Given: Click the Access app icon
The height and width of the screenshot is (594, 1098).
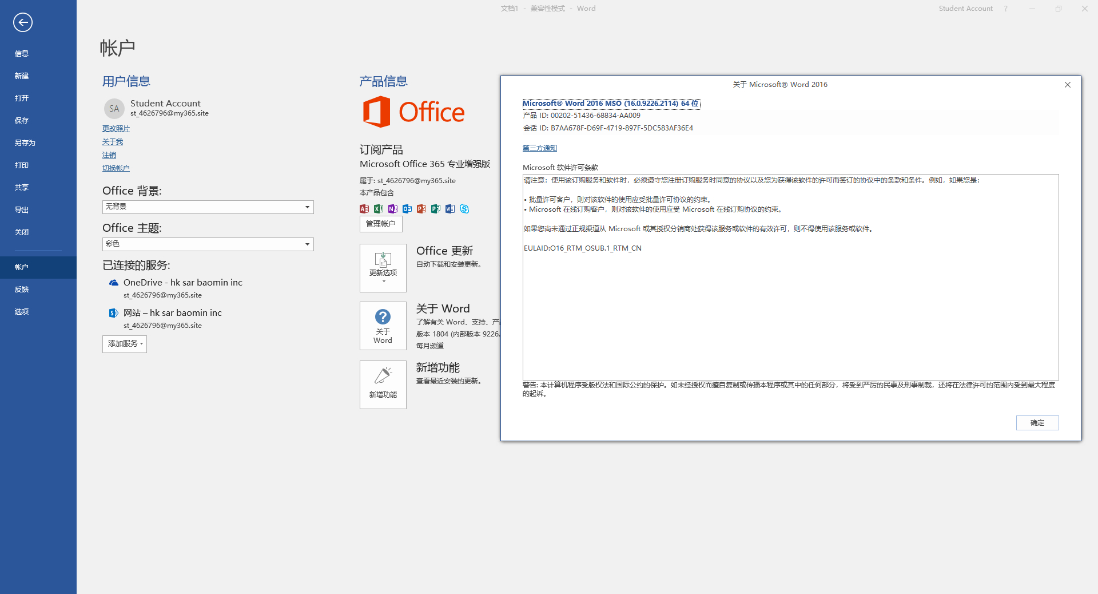Looking at the screenshot, I should tap(364, 209).
